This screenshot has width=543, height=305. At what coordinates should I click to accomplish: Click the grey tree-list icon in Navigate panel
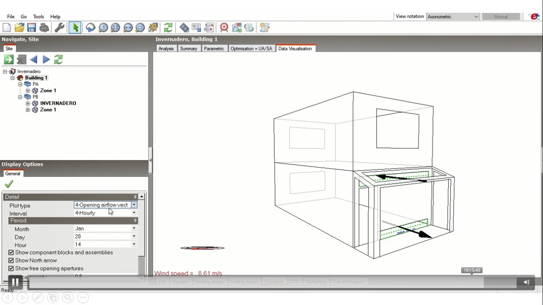pyautogui.click(x=21, y=60)
